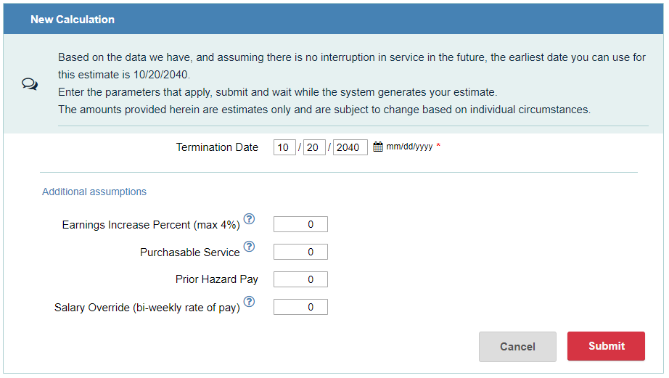The height and width of the screenshot is (378, 669).
Task: Open the Termination Date calendar picker
Action: click(x=377, y=147)
